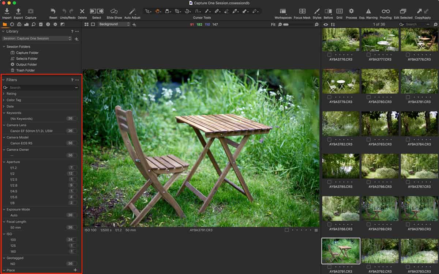Open Slide Show view
Image resolution: width=439 pixels, height=274 pixels.
(x=114, y=12)
